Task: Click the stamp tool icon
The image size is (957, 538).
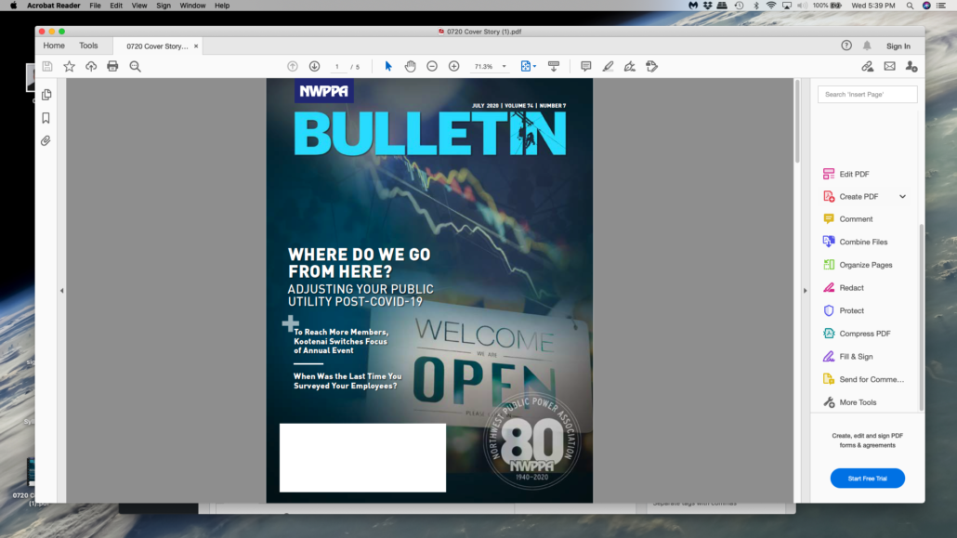Action: click(x=652, y=66)
